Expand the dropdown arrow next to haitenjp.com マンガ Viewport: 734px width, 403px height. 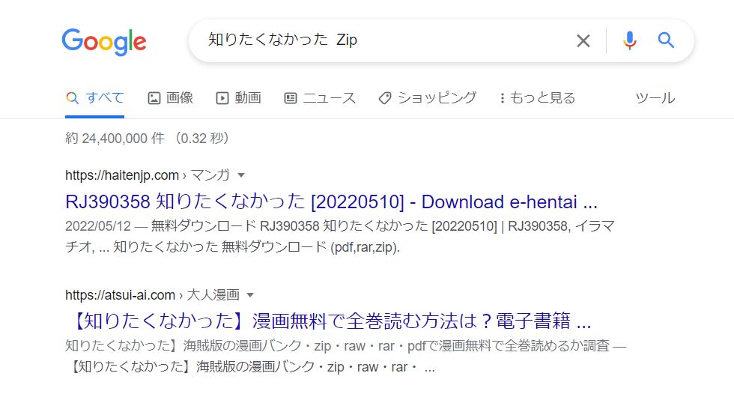pos(241,175)
